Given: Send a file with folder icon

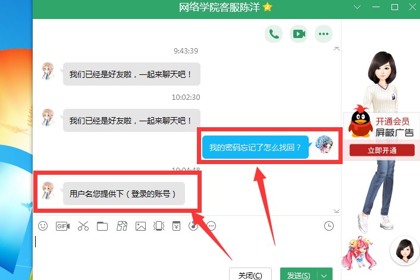Looking at the screenshot, I should coord(102,226).
